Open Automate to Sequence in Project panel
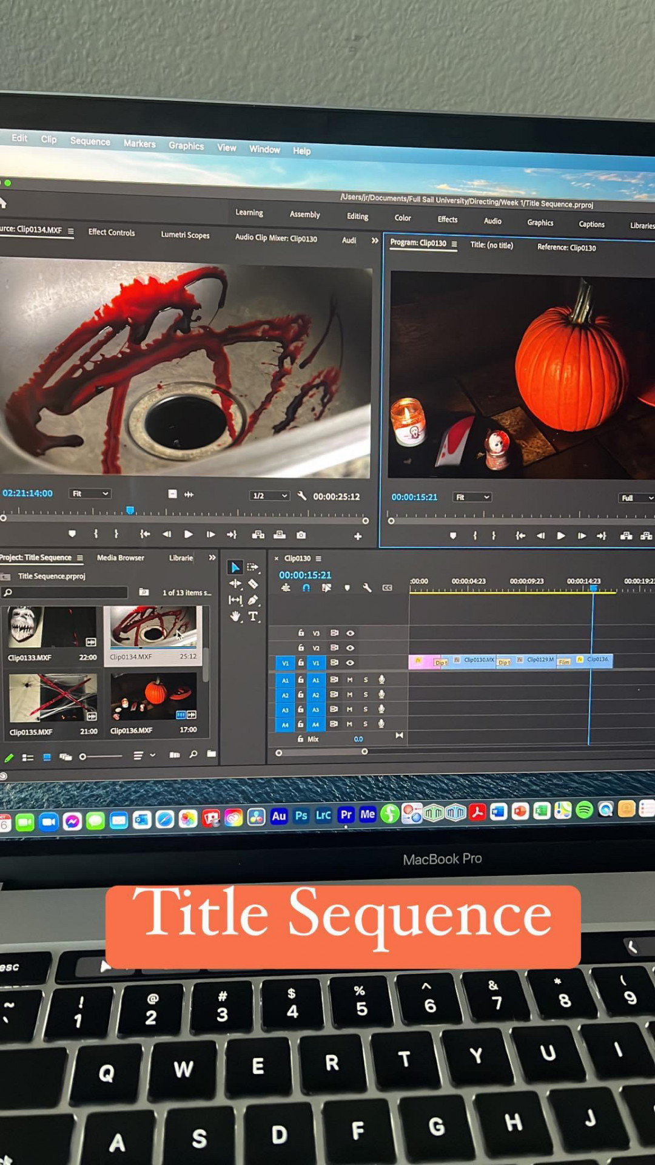This screenshot has height=1165, width=655. pos(175,755)
